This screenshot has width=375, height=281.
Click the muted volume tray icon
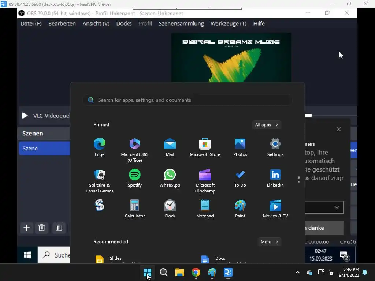(x=330, y=272)
